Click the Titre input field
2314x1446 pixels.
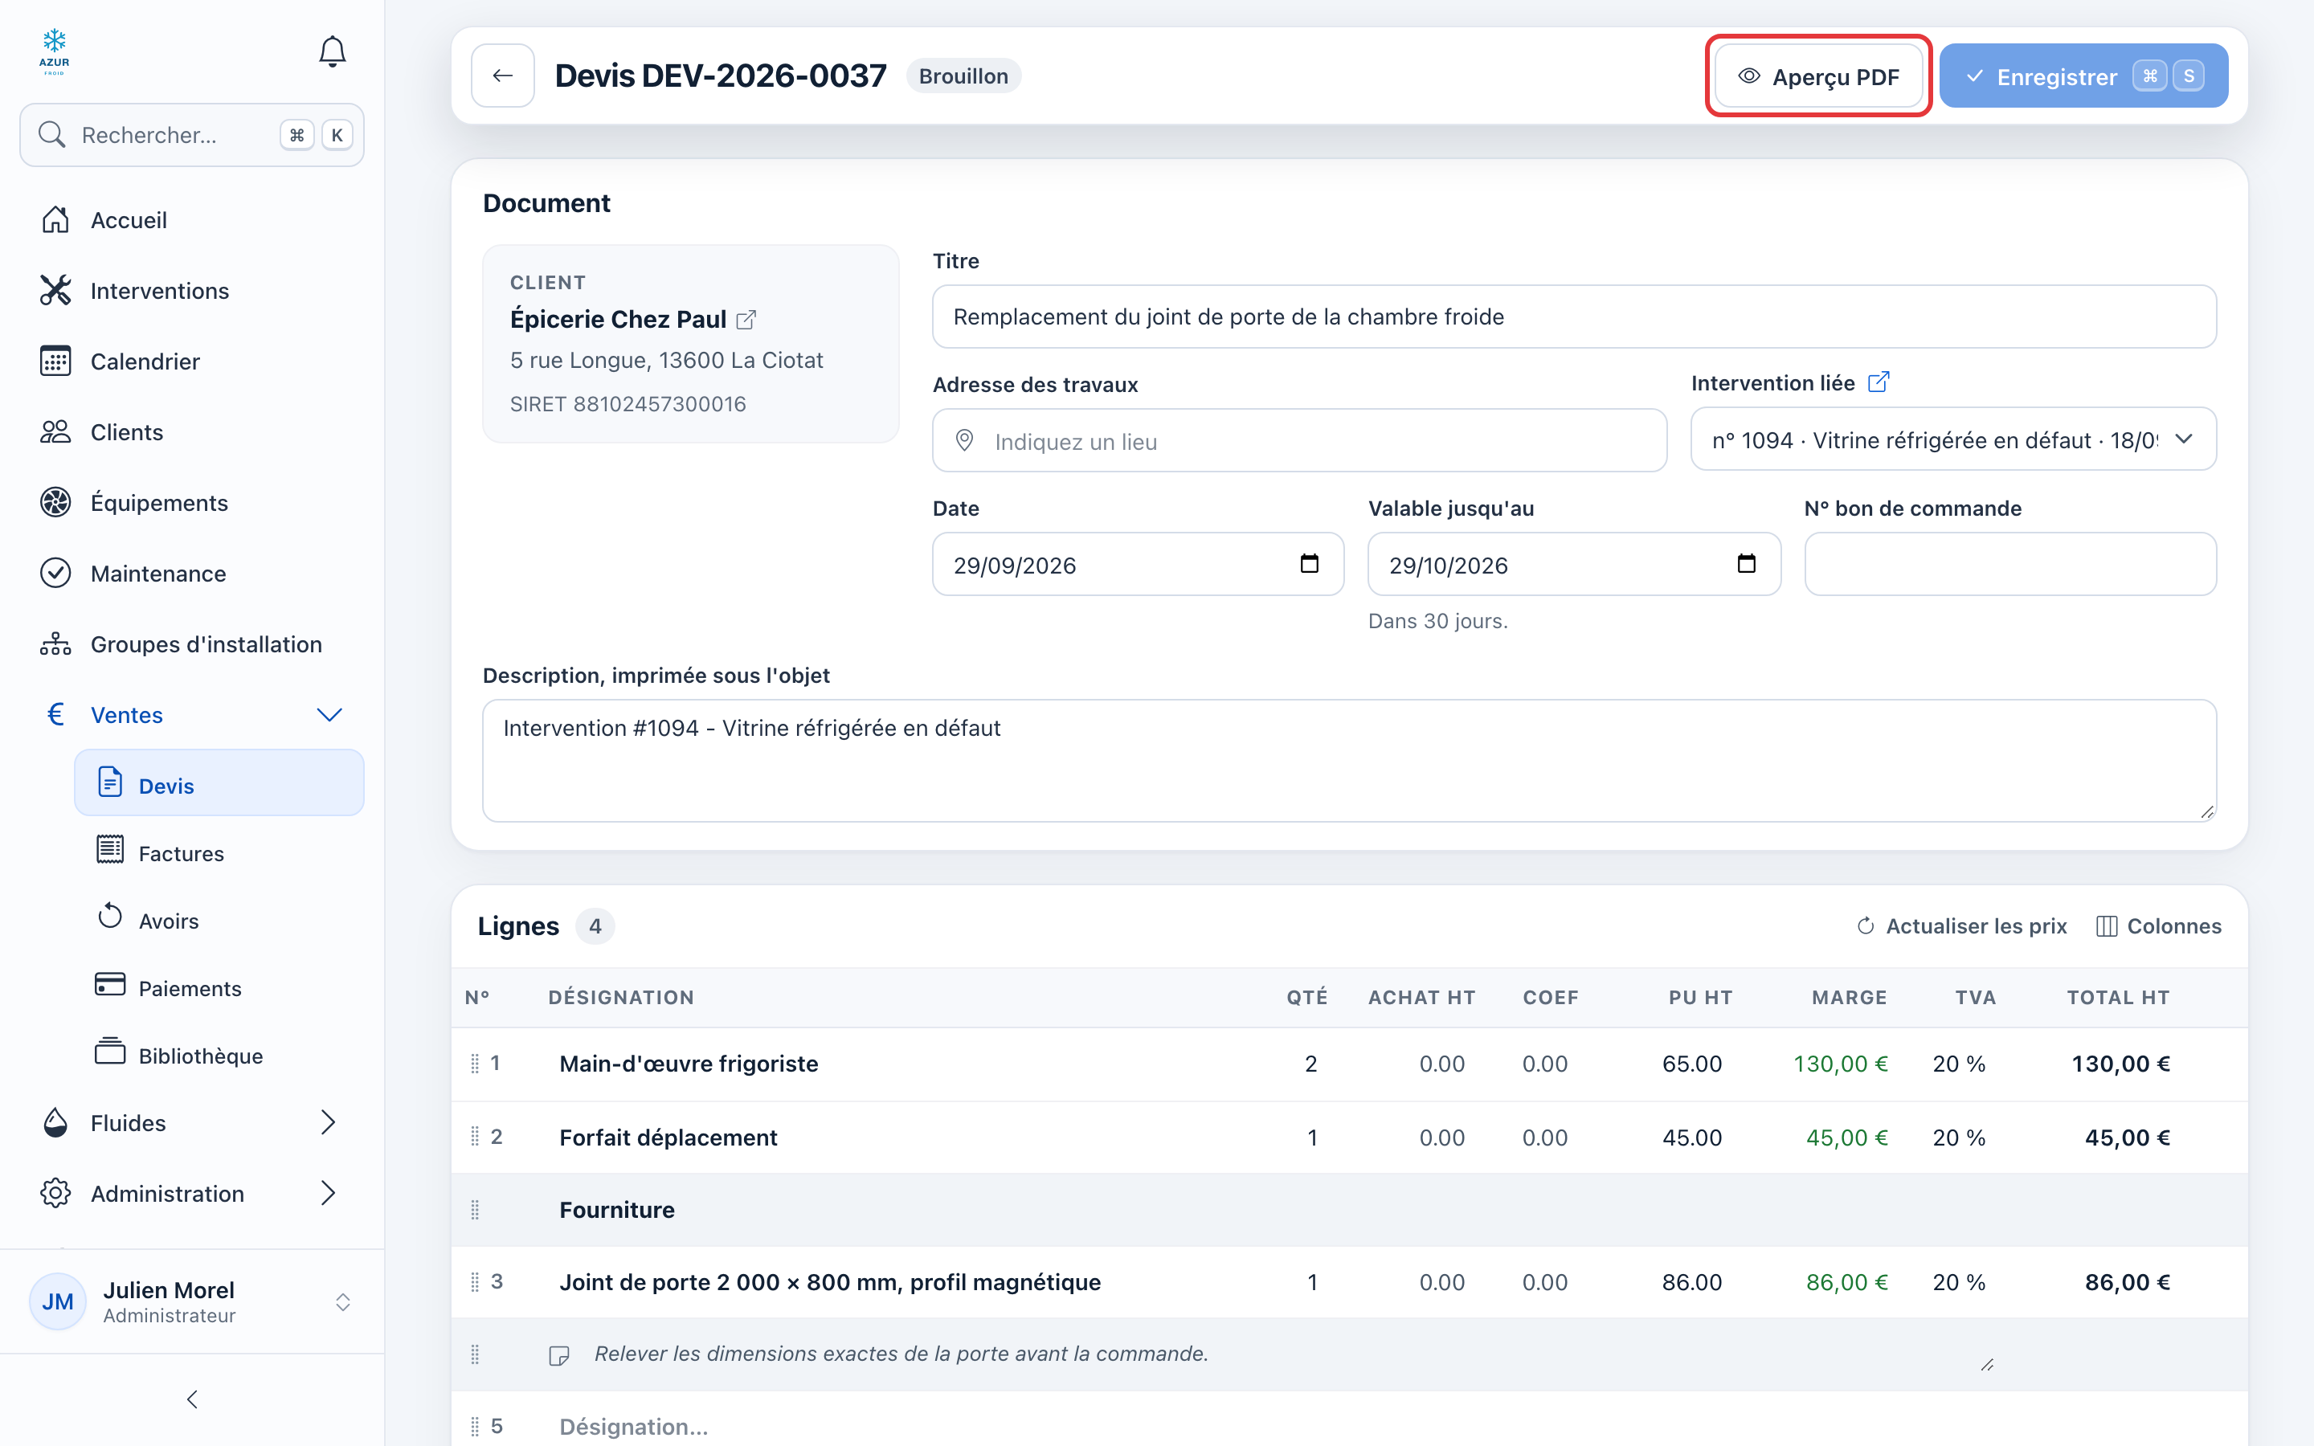point(1574,317)
